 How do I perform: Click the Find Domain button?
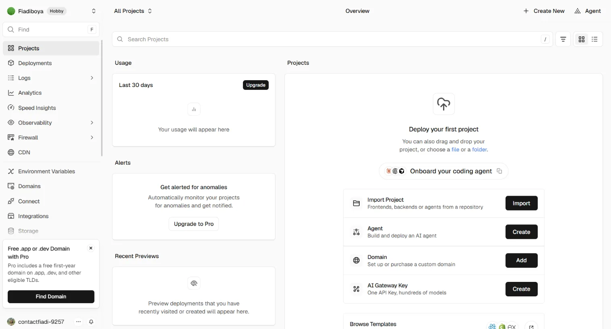click(51, 297)
